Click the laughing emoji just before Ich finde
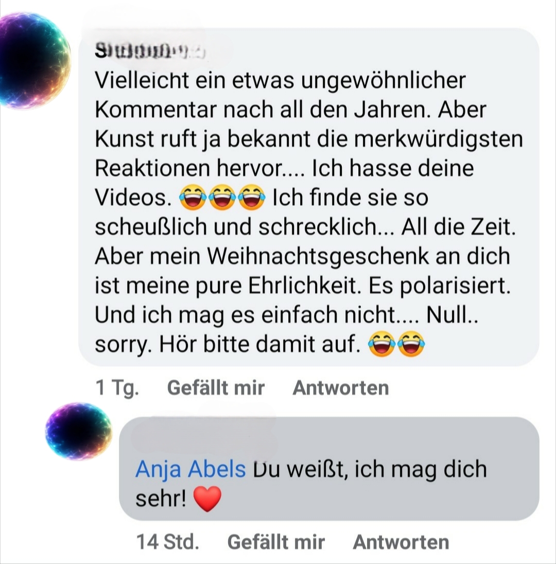 252,198
